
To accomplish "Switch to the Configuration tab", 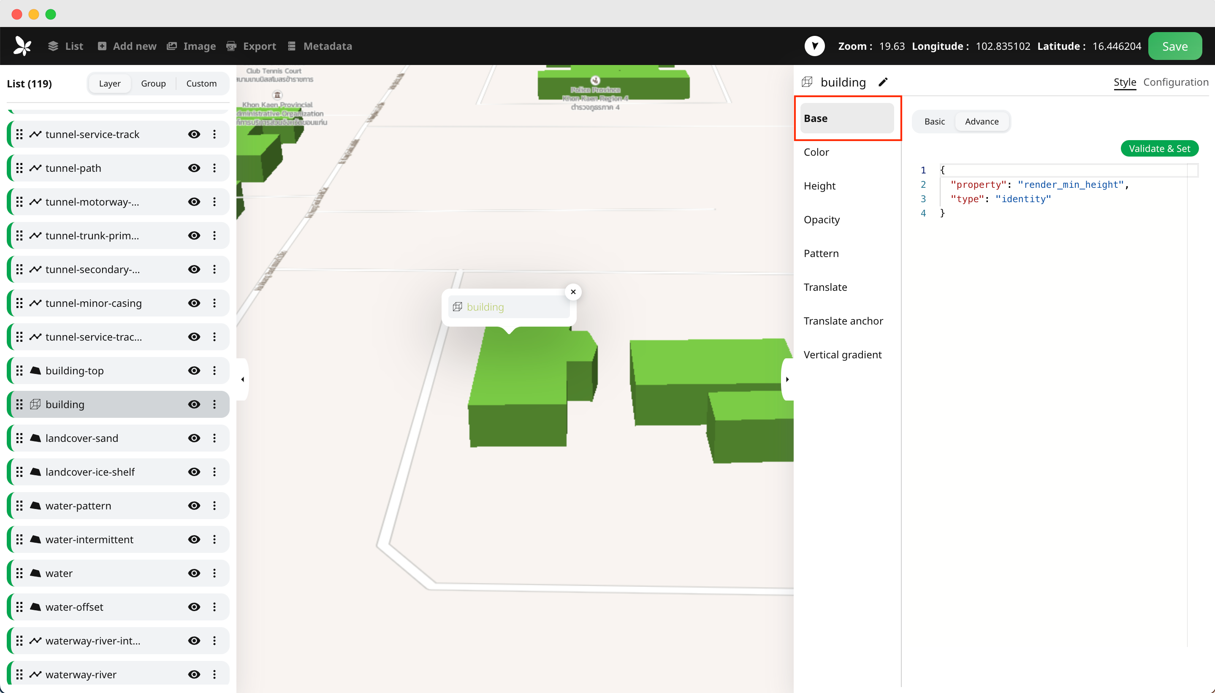I will (1175, 82).
